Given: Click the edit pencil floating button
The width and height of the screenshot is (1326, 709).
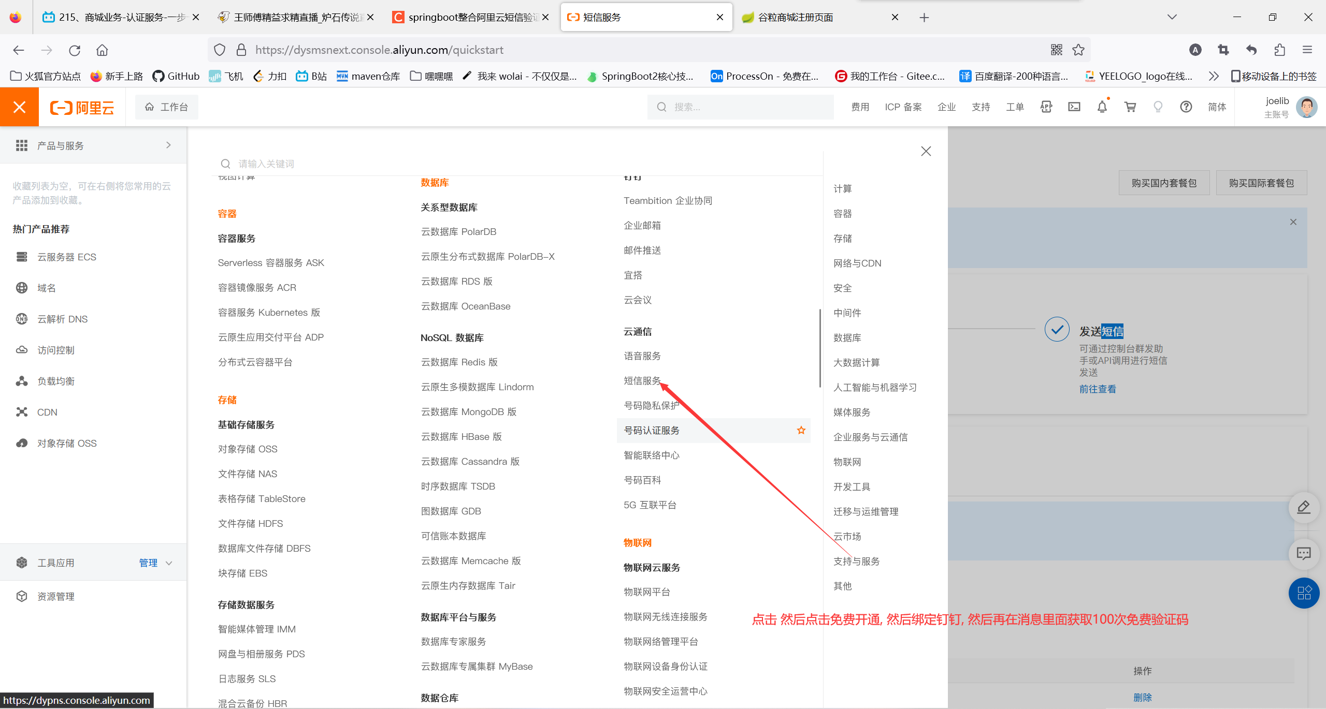Looking at the screenshot, I should pyautogui.click(x=1303, y=507).
